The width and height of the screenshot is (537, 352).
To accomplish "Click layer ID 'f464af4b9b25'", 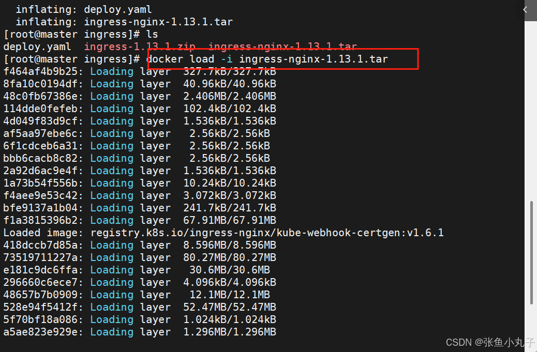I will [40, 71].
